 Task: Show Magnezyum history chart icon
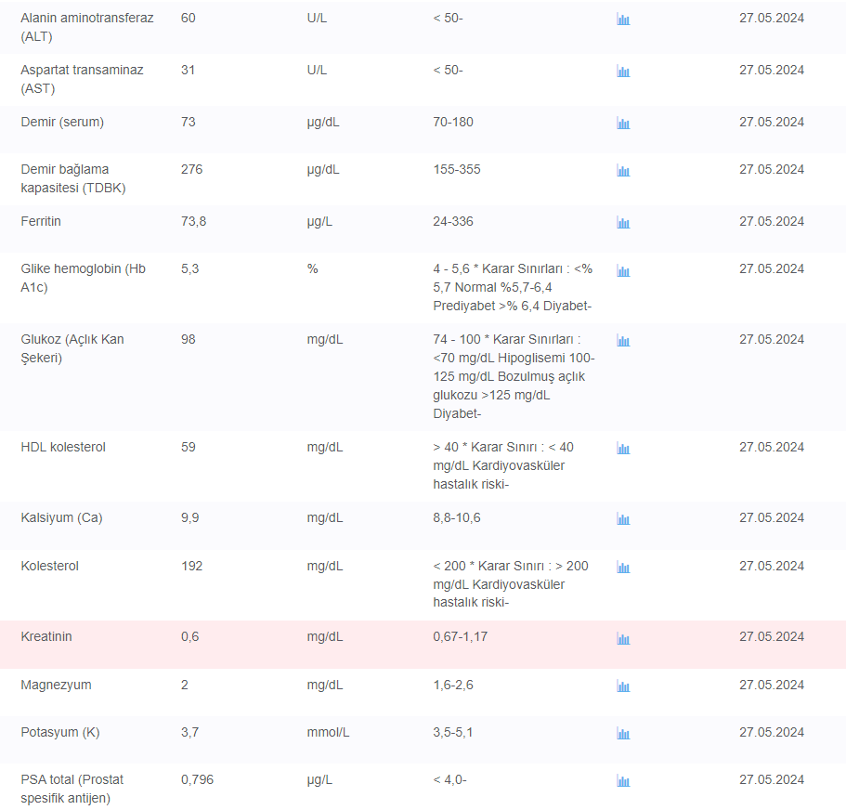(623, 686)
